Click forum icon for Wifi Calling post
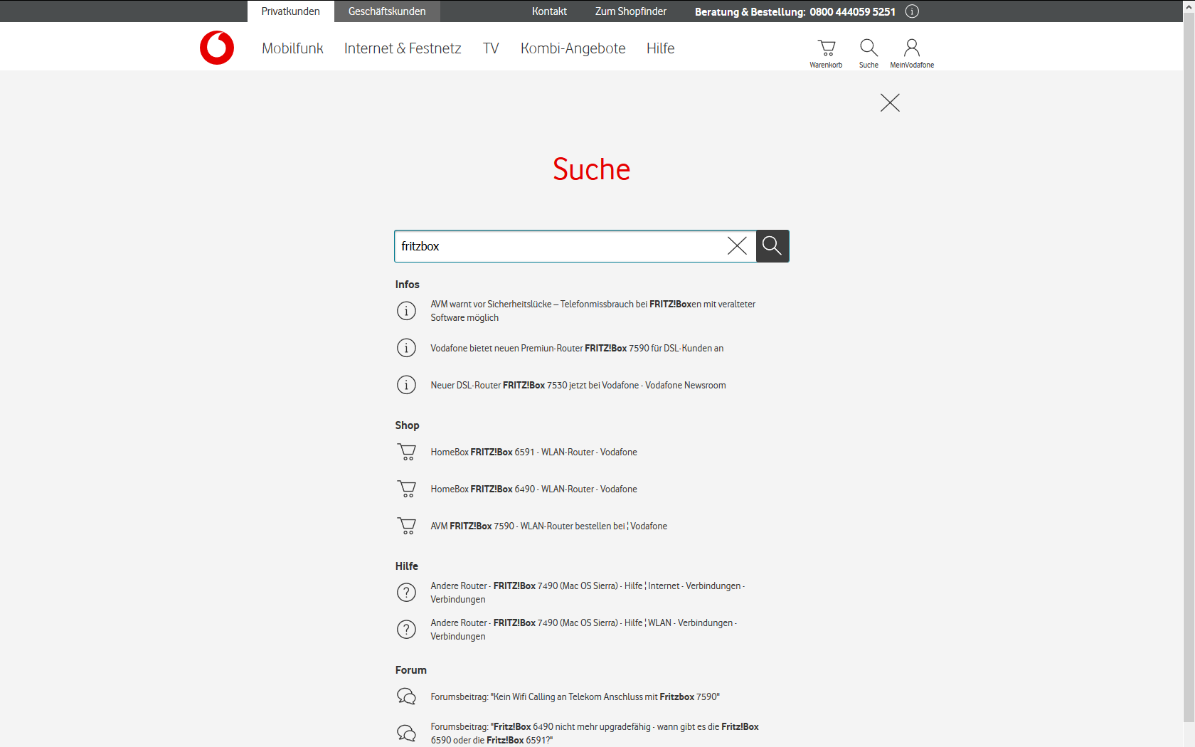The width and height of the screenshot is (1195, 747). coord(406,696)
